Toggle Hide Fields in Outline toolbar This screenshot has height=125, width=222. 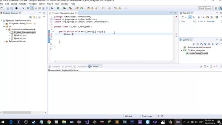pyautogui.click(x=205, y=44)
